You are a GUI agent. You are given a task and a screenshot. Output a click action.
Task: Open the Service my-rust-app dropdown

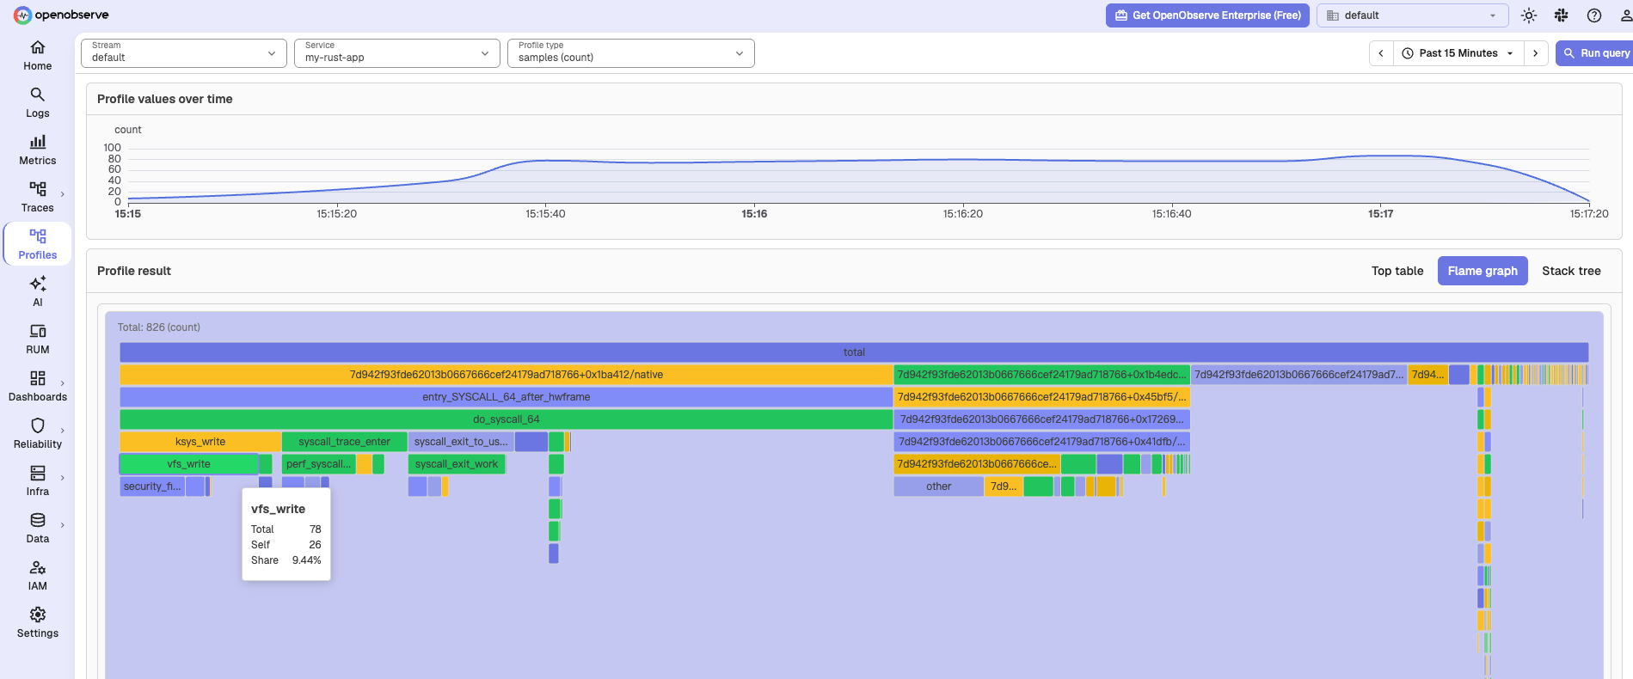coord(397,53)
